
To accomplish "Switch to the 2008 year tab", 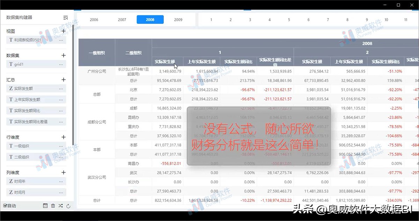I will click(x=150, y=20).
